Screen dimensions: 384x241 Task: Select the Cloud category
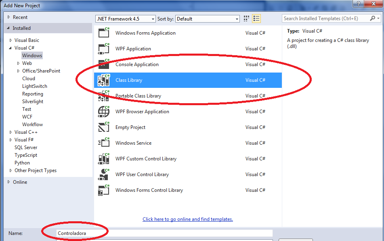point(29,79)
